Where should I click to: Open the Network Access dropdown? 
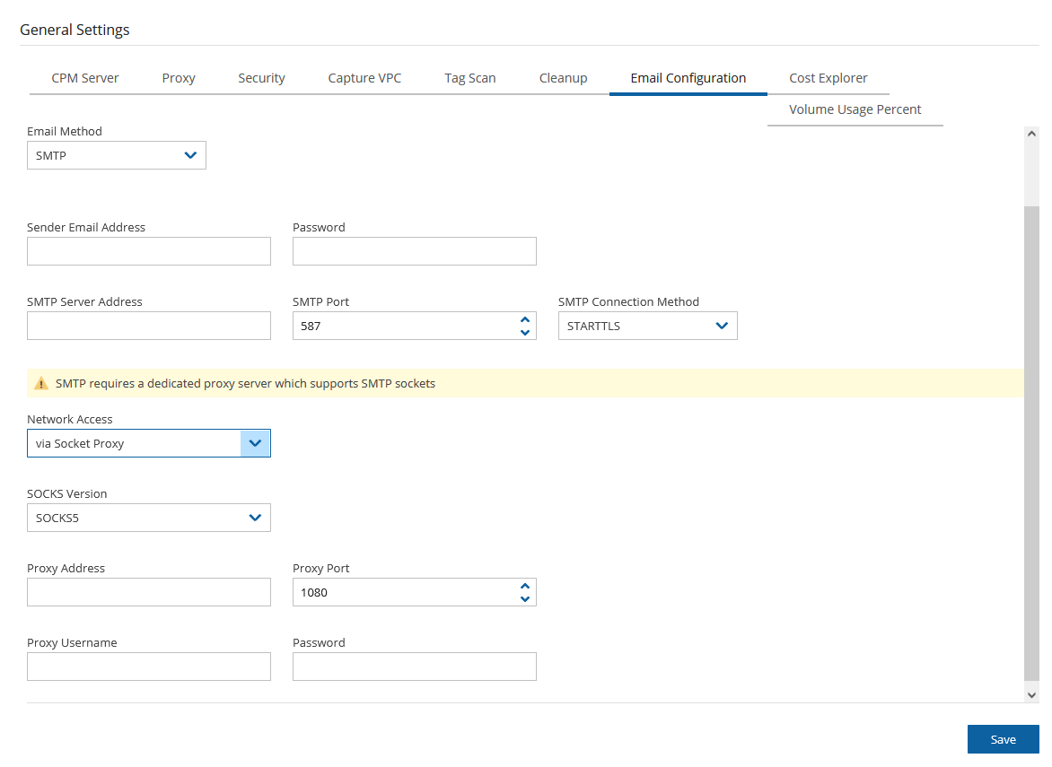coord(149,443)
